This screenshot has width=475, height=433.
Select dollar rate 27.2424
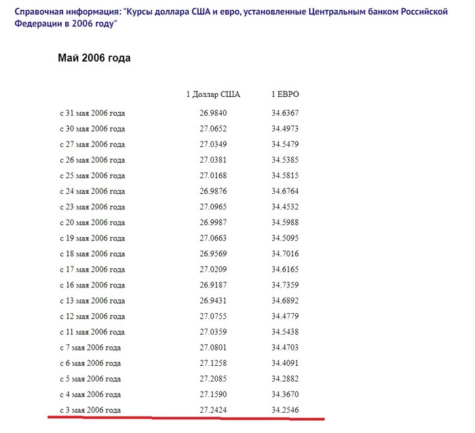tap(213, 411)
